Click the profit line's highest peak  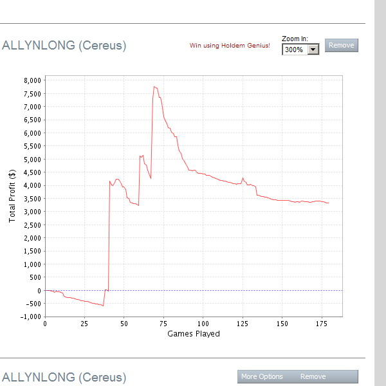click(x=154, y=86)
